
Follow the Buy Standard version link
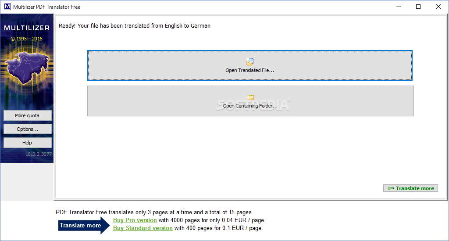143,228
